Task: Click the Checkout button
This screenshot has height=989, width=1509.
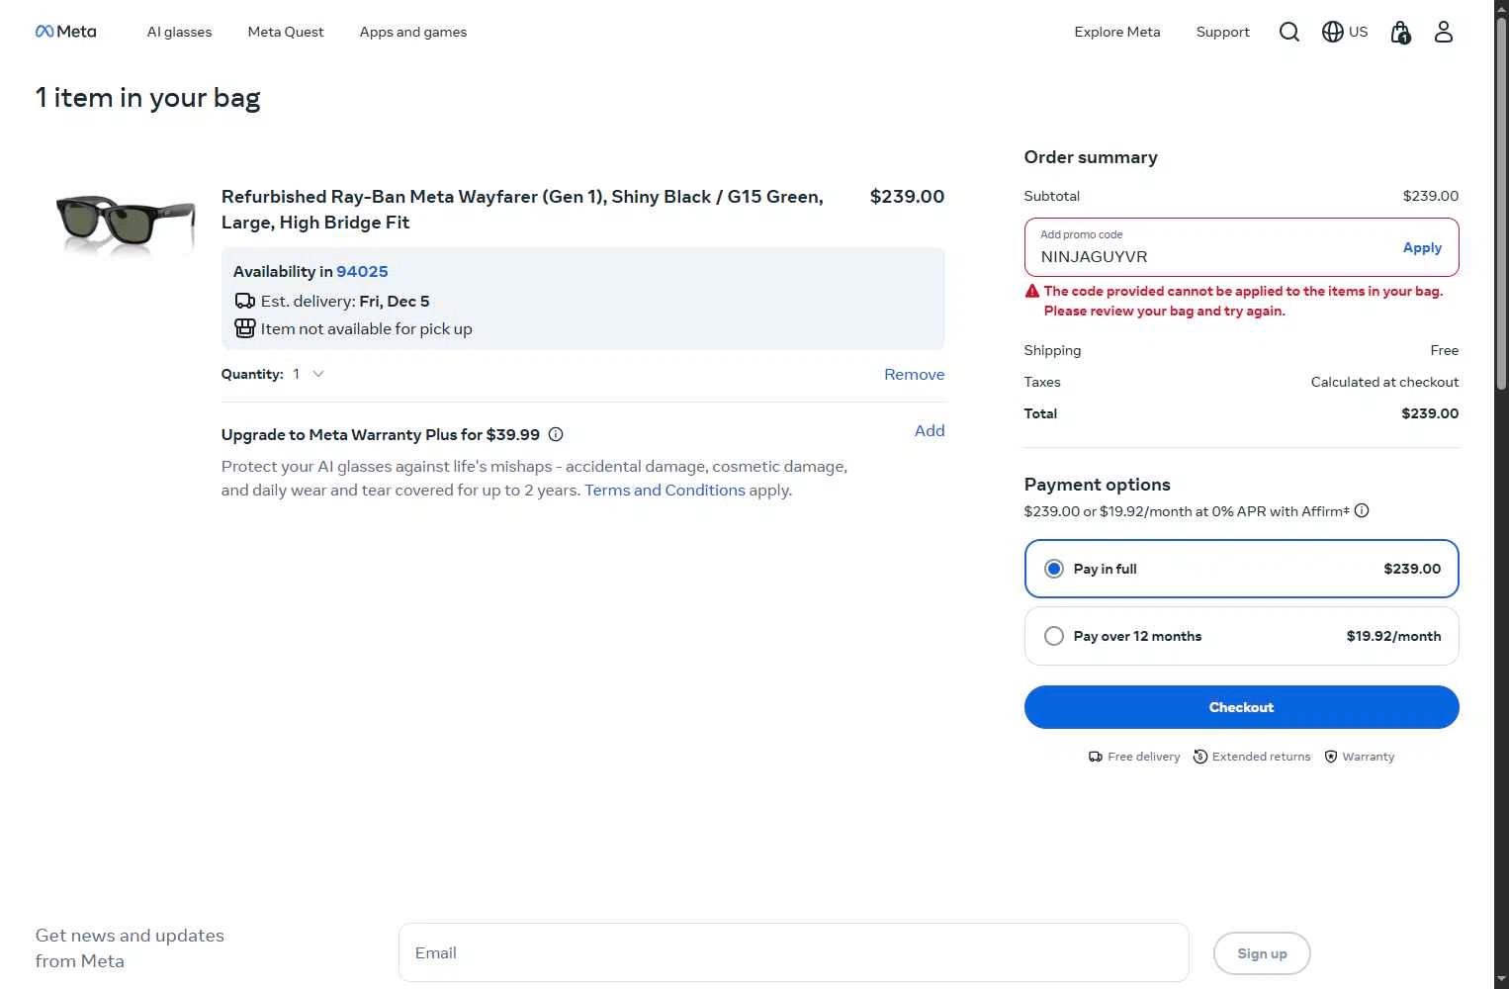Action: [x=1241, y=707]
